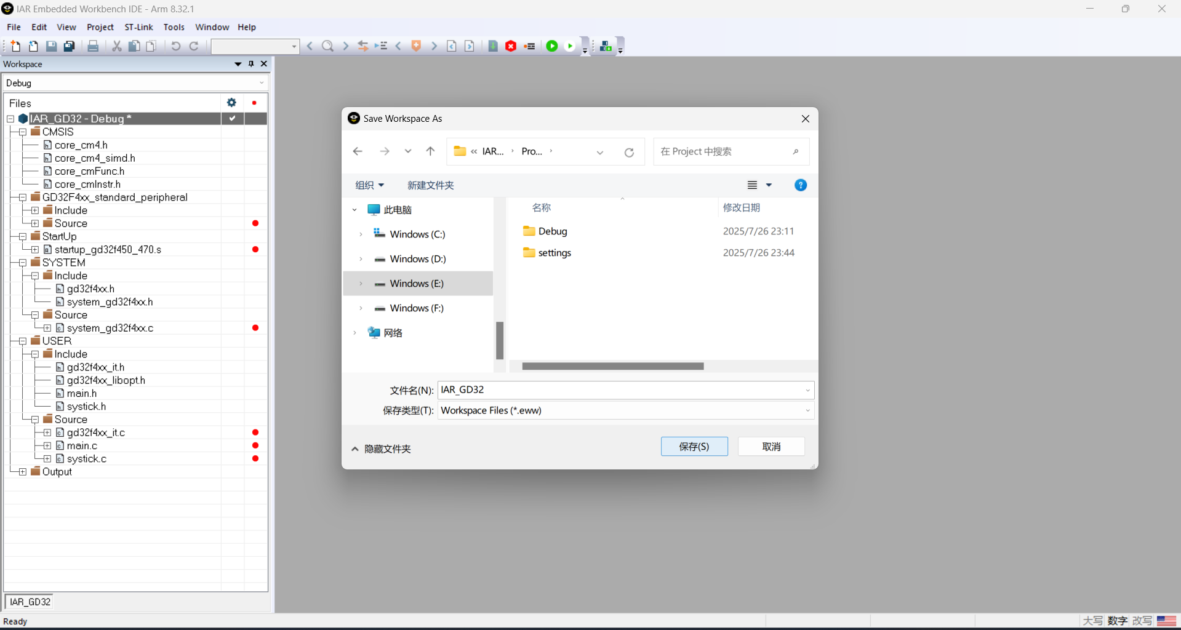The height and width of the screenshot is (630, 1181).
Task: Open the Workspace Files type dropdown
Action: (x=807, y=410)
